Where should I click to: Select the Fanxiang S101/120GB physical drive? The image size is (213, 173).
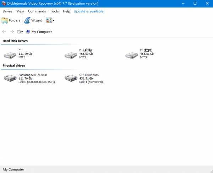pyautogui.click(x=10, y=79)
